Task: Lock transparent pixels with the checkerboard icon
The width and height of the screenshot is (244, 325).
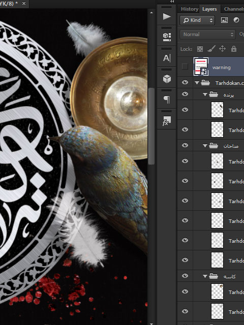Action: pos(200,49)
